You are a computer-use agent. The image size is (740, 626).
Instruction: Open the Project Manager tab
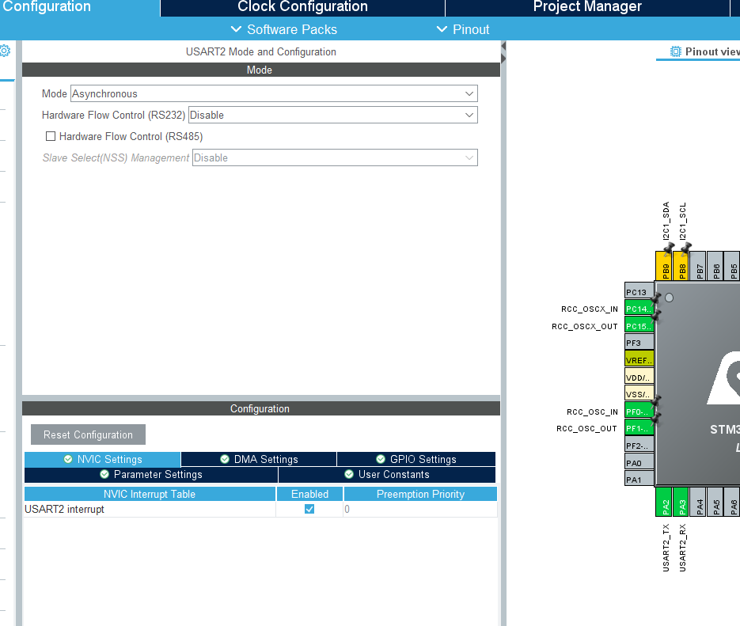(x=587, y=7)
